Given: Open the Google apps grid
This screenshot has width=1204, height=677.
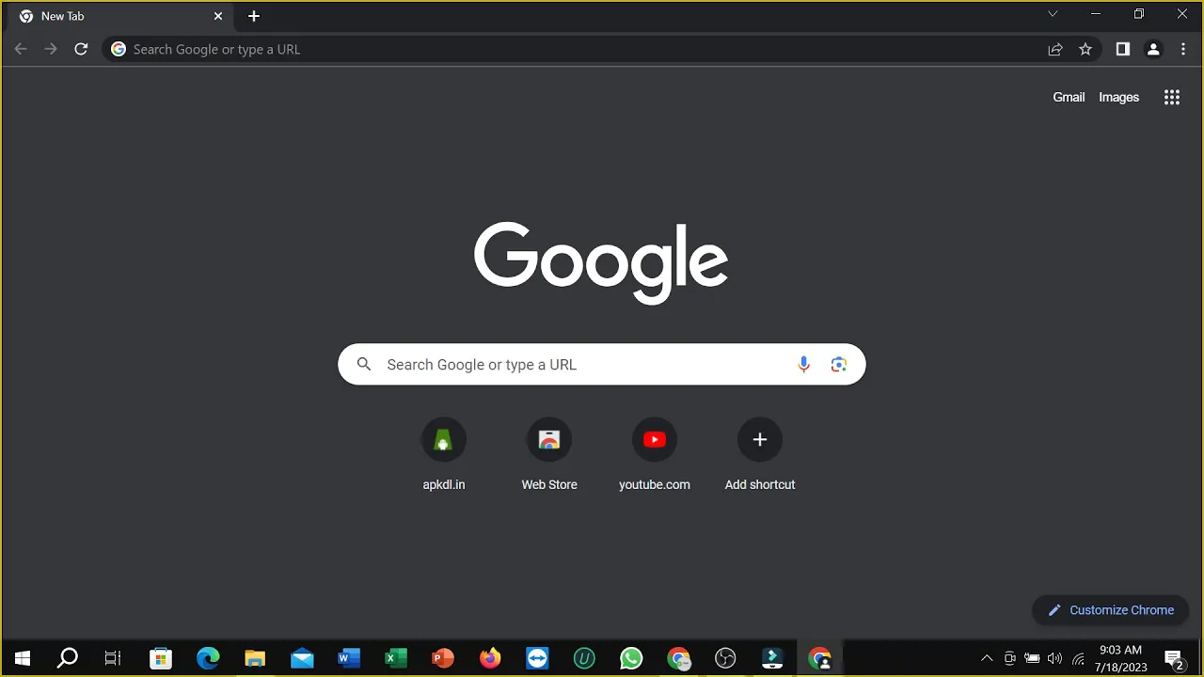Looking at the screenshot, I should point(1172,97).
